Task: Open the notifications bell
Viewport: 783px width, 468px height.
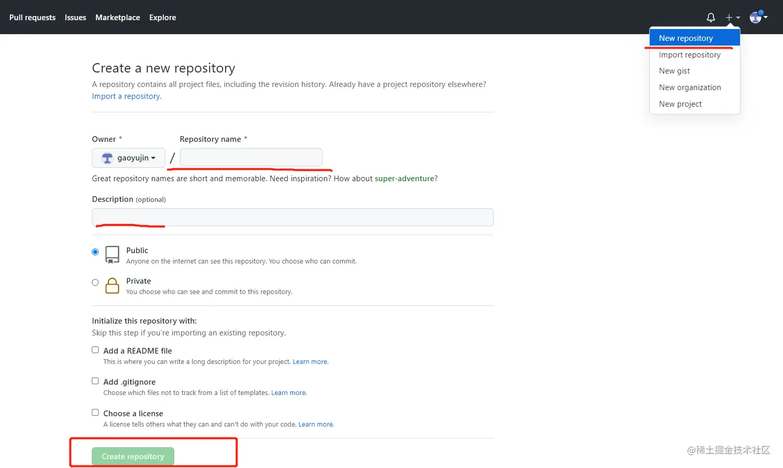Action: click(711, 18)
